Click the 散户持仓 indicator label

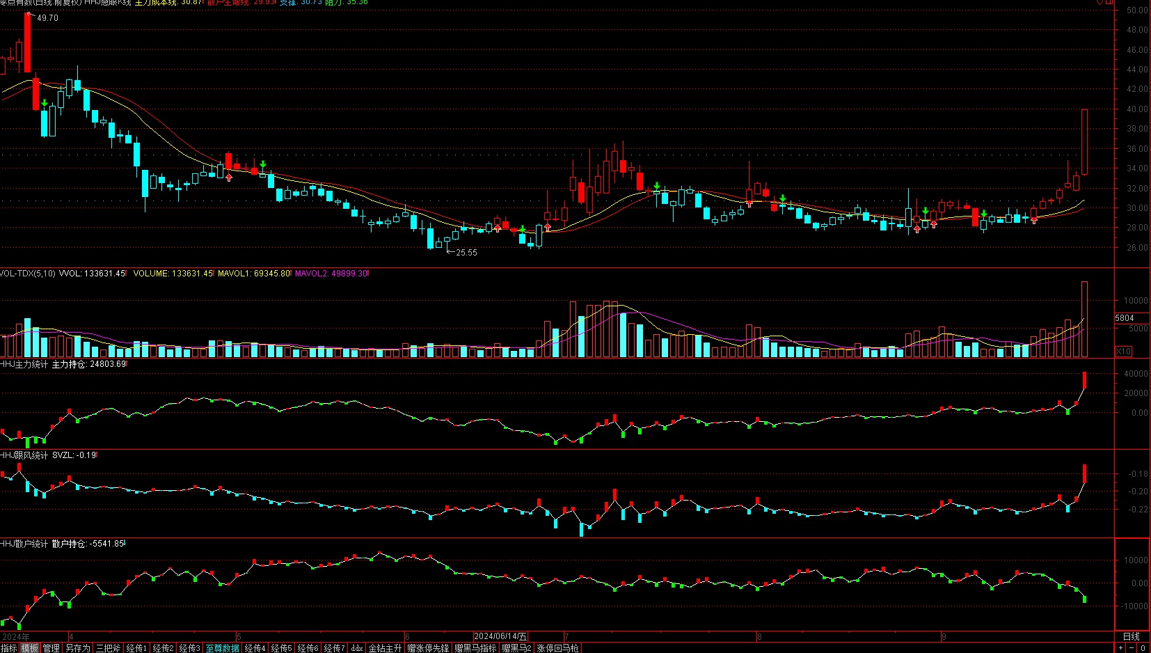click(88, 544)
